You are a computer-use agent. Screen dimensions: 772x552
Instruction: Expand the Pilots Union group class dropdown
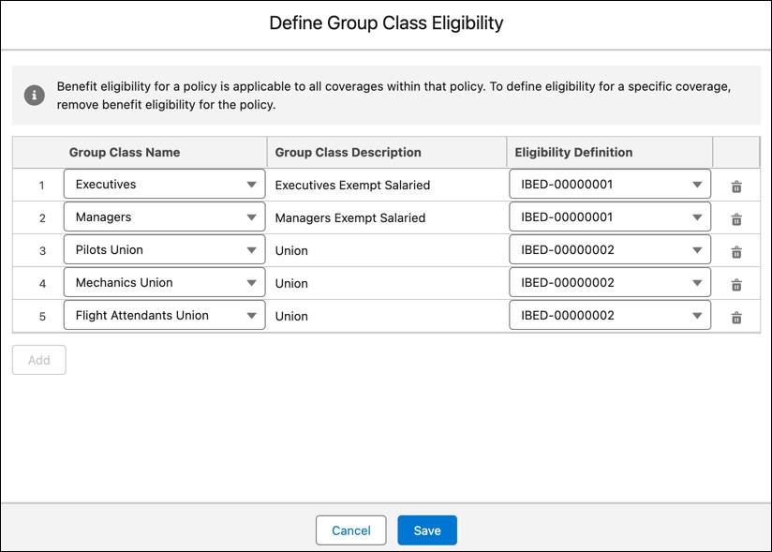[165, 249]
